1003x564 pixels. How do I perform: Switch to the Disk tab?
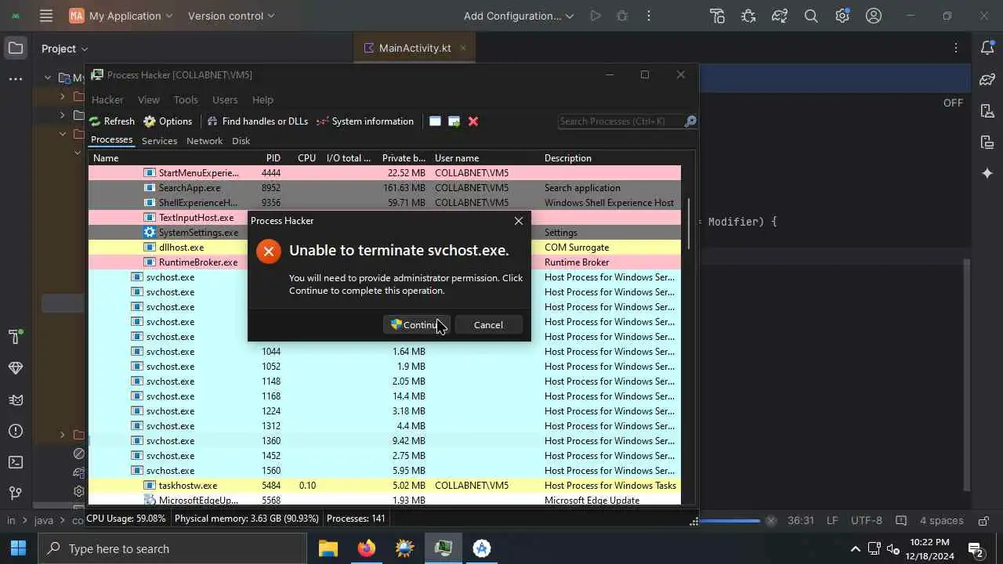coord(241,141)
